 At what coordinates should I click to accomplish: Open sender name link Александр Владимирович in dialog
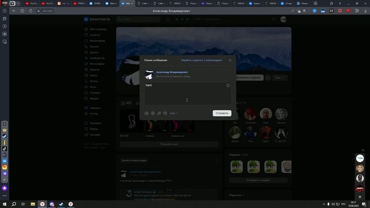[172, 72]
